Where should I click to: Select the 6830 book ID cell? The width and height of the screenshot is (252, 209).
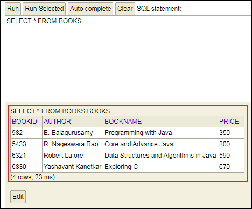[26, 167]
